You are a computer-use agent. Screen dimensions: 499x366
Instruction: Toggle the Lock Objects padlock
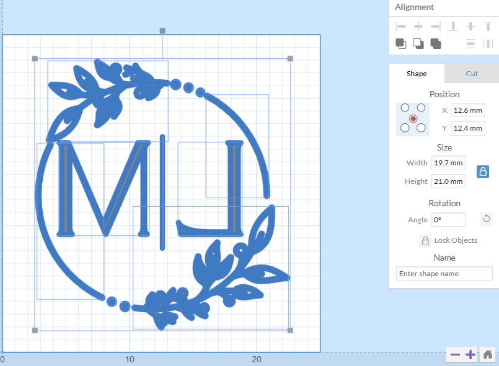(425, 240)
